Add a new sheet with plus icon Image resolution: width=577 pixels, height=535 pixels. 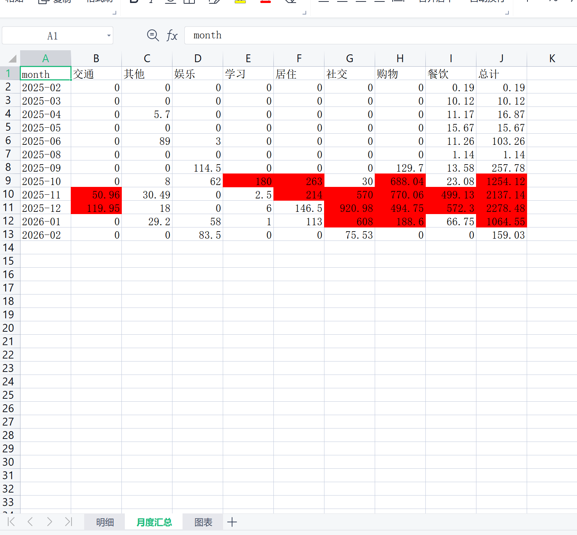coord(232,522)
